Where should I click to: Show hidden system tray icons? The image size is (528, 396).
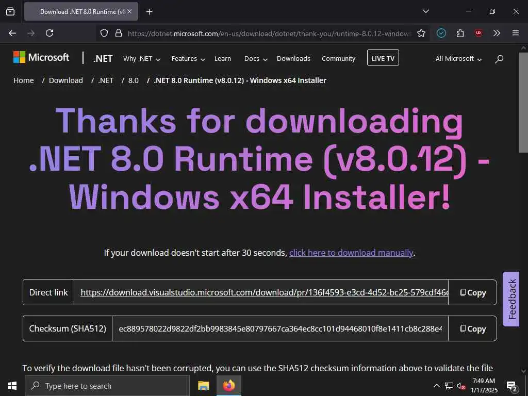coord(436,386)
